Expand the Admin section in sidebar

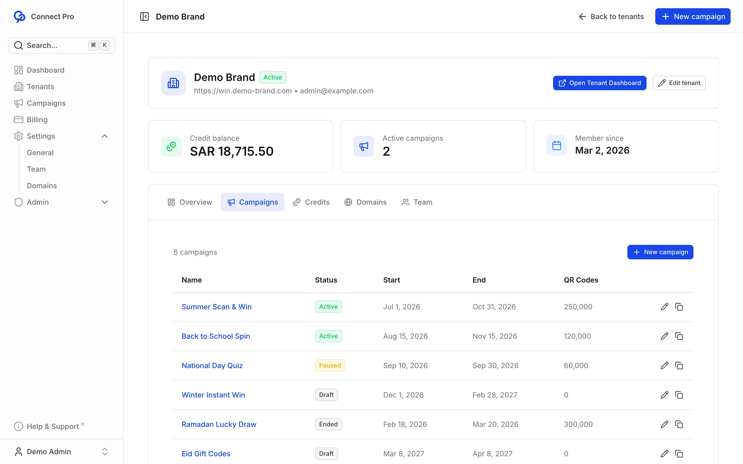(105, 202)
